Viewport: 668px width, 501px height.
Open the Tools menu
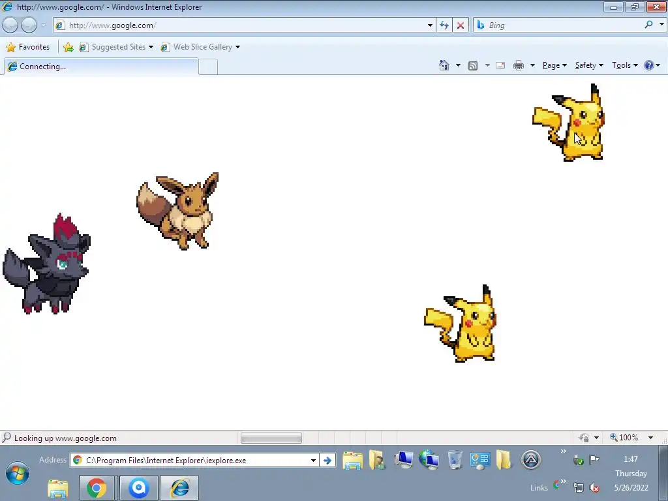coord(624,65)
